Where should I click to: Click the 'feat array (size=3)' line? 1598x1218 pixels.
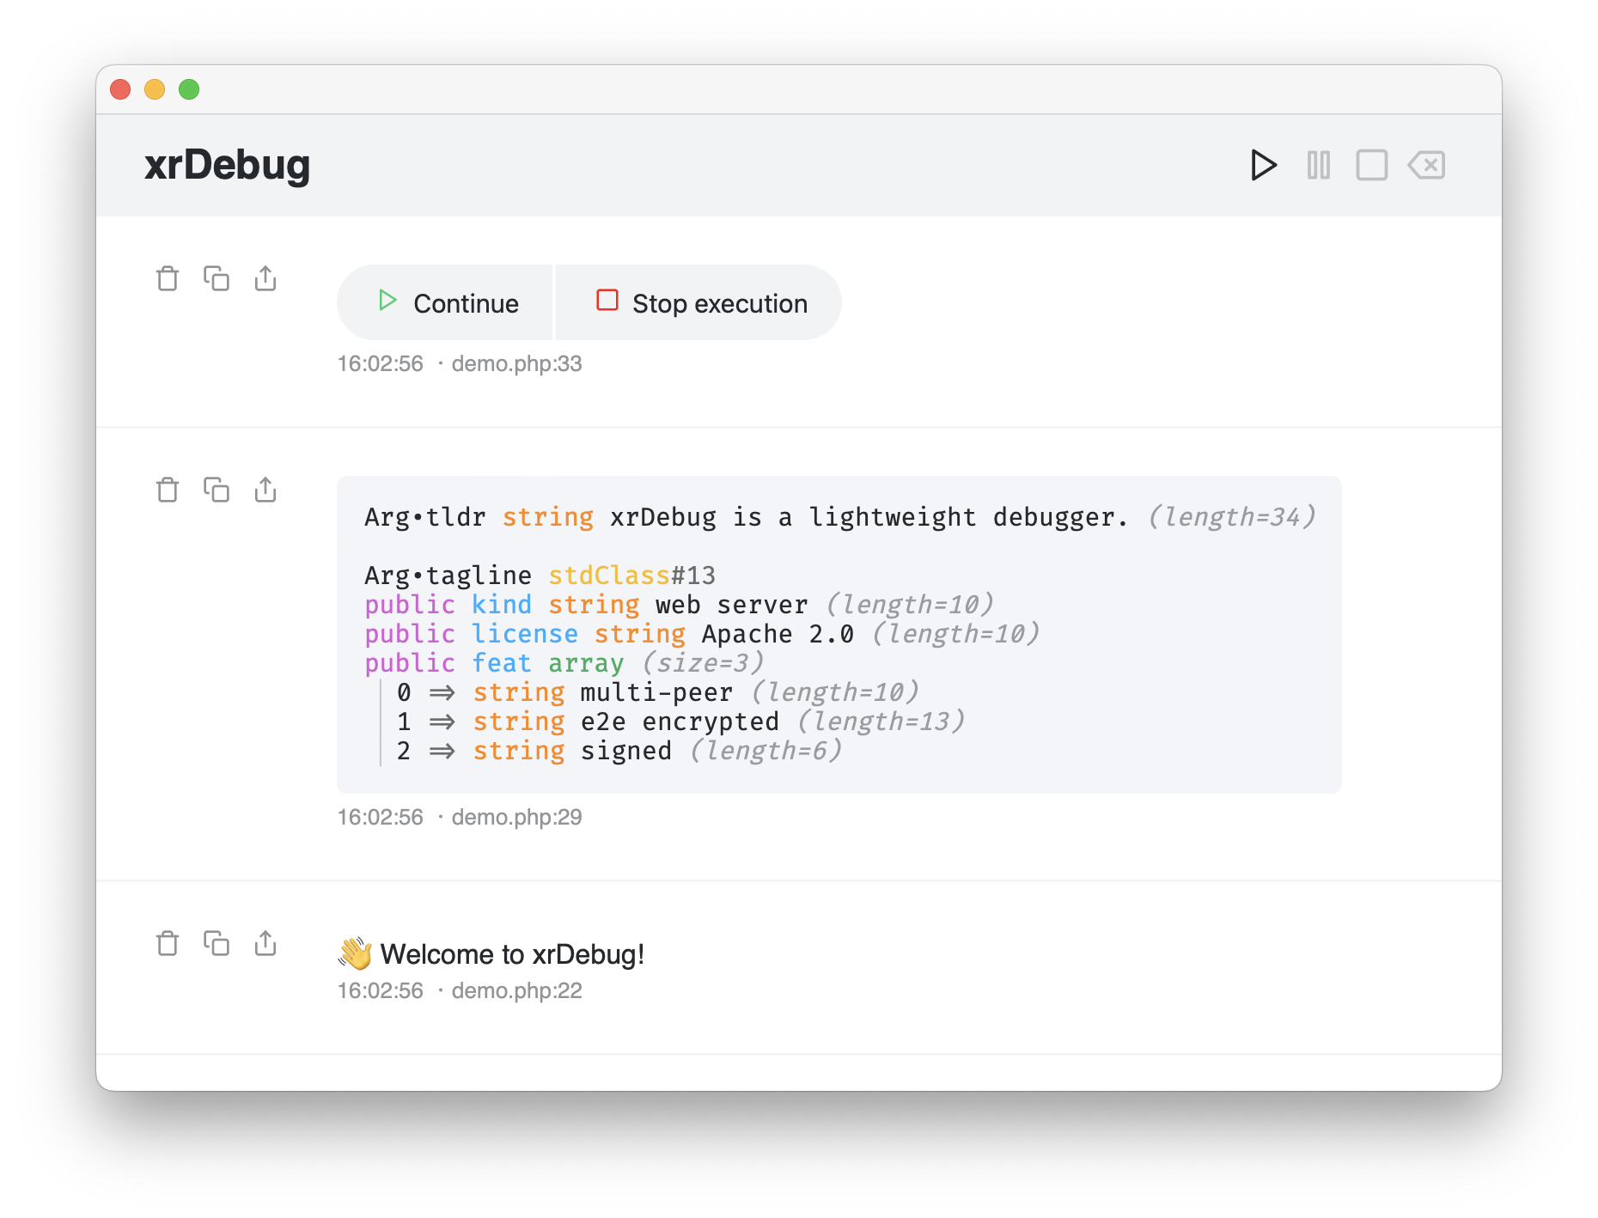click(x=564, y=663)
